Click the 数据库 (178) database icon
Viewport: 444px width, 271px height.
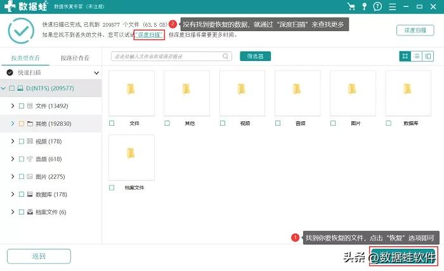30,194
